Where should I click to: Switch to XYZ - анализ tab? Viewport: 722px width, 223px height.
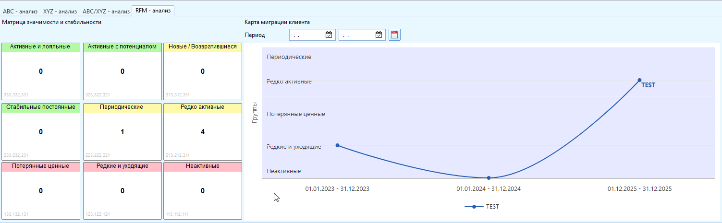coord(60,11)
